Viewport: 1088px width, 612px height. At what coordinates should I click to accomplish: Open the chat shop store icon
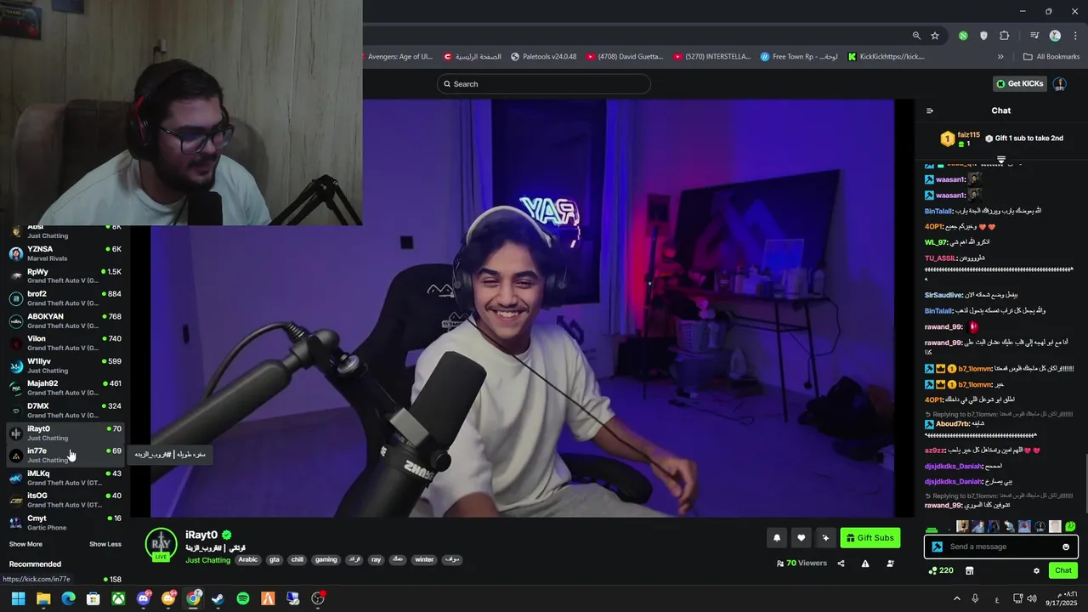click(969, 570)
